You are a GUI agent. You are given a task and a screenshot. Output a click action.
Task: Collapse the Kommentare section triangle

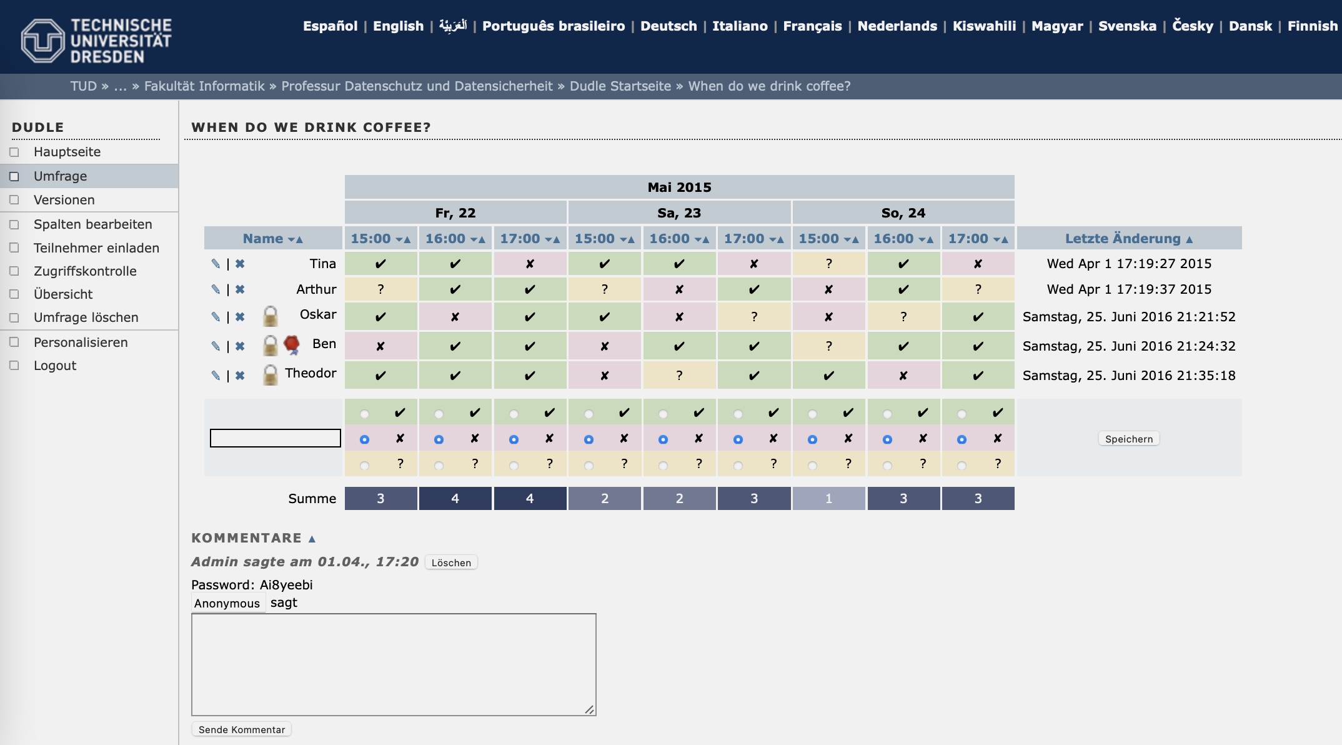point(312,539)
